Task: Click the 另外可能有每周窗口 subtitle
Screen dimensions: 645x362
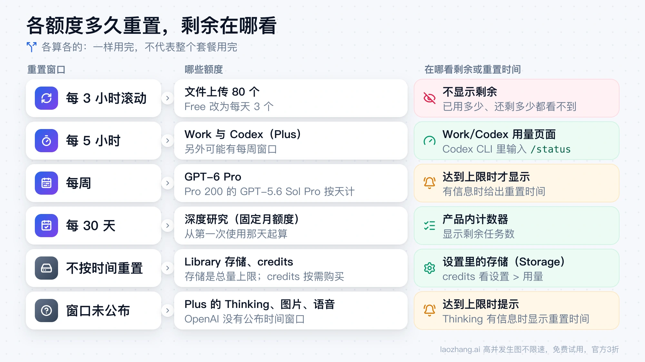Action: [x=231, y=149]
